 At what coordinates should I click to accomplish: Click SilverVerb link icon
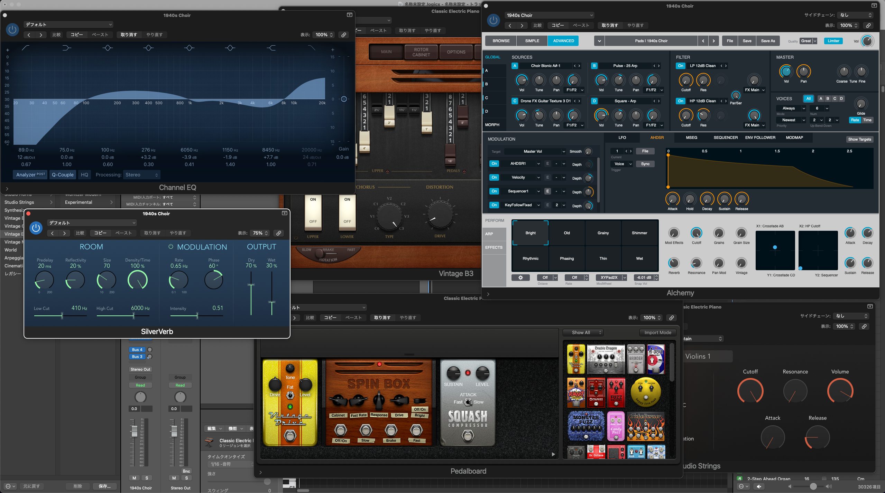pos(278,233)
